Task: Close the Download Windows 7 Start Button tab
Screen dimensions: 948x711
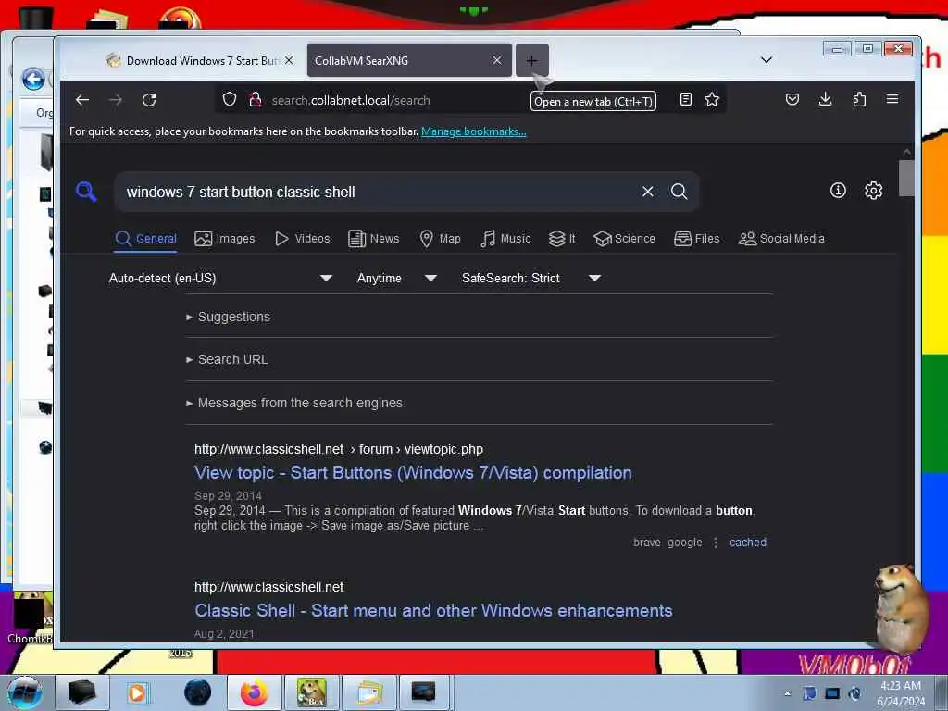Action: coord(289,60)
